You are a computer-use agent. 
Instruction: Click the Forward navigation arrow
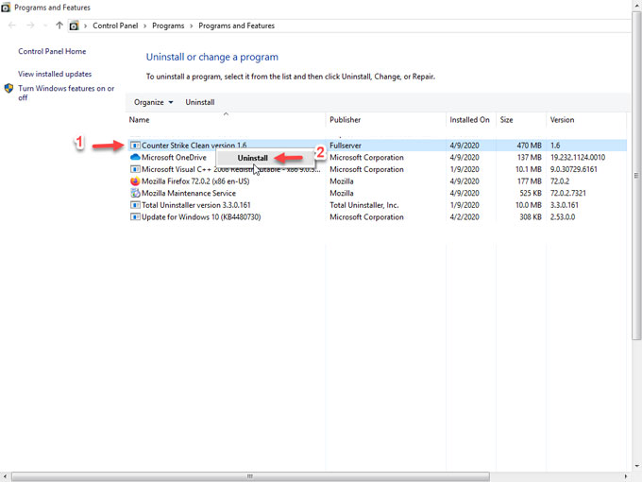30,26
